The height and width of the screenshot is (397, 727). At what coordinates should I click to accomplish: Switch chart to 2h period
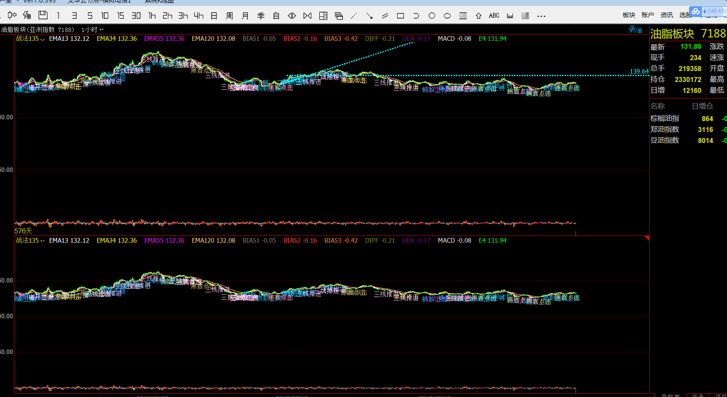pyautogui.click(x=167, y=16)
